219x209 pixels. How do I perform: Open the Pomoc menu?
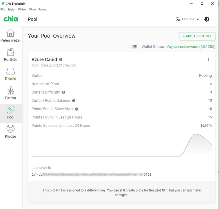coord(43,9)
